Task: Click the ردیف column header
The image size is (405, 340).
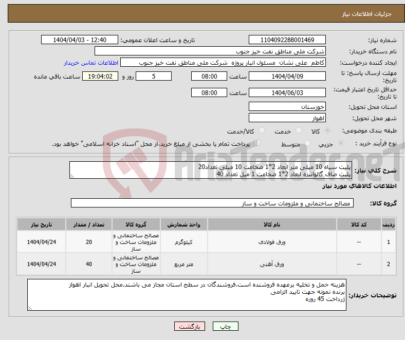Action: 389,224
